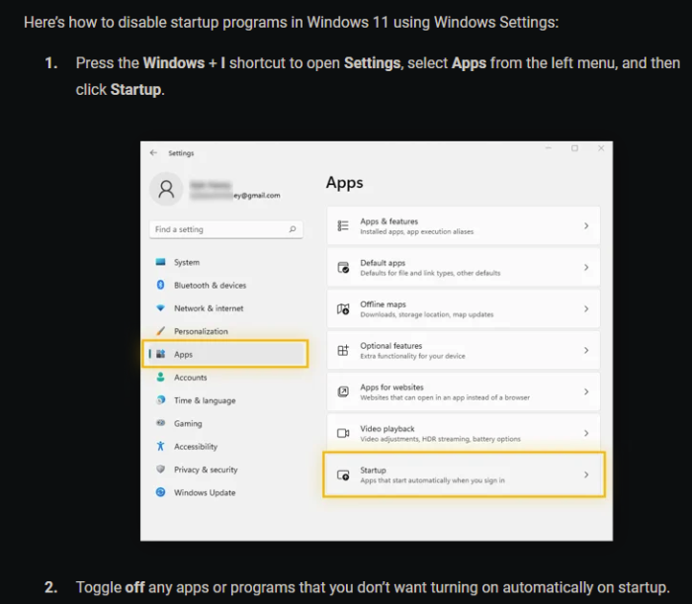Screen dimensions: 692x604
Task: Select Bluetooth & devices menu item
Action: point(226,285)
